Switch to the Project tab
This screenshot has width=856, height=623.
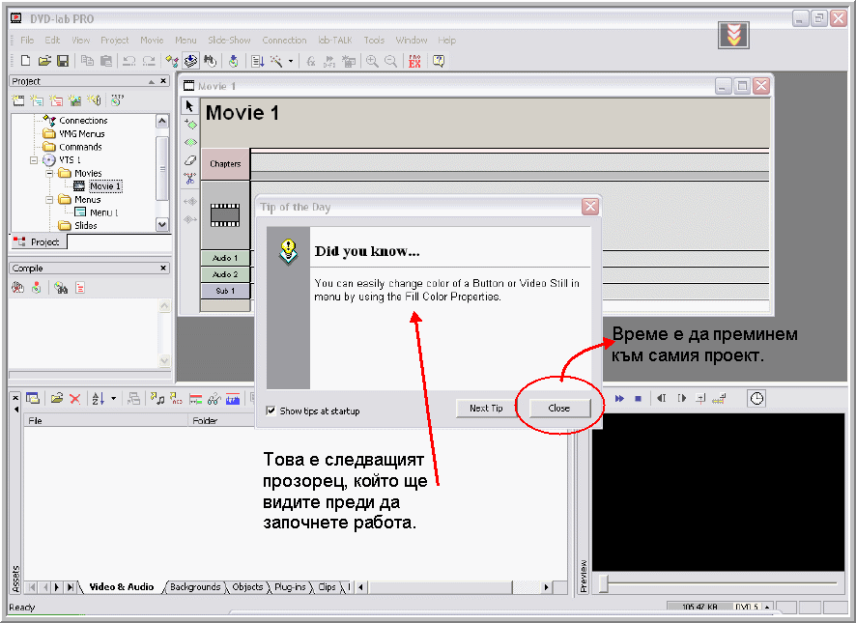click(x=39, y=241)
